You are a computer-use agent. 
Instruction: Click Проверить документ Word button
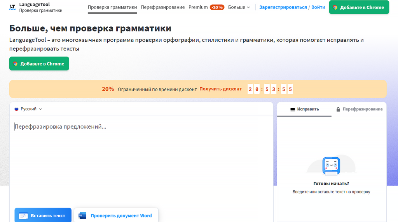tap(116, 215)
